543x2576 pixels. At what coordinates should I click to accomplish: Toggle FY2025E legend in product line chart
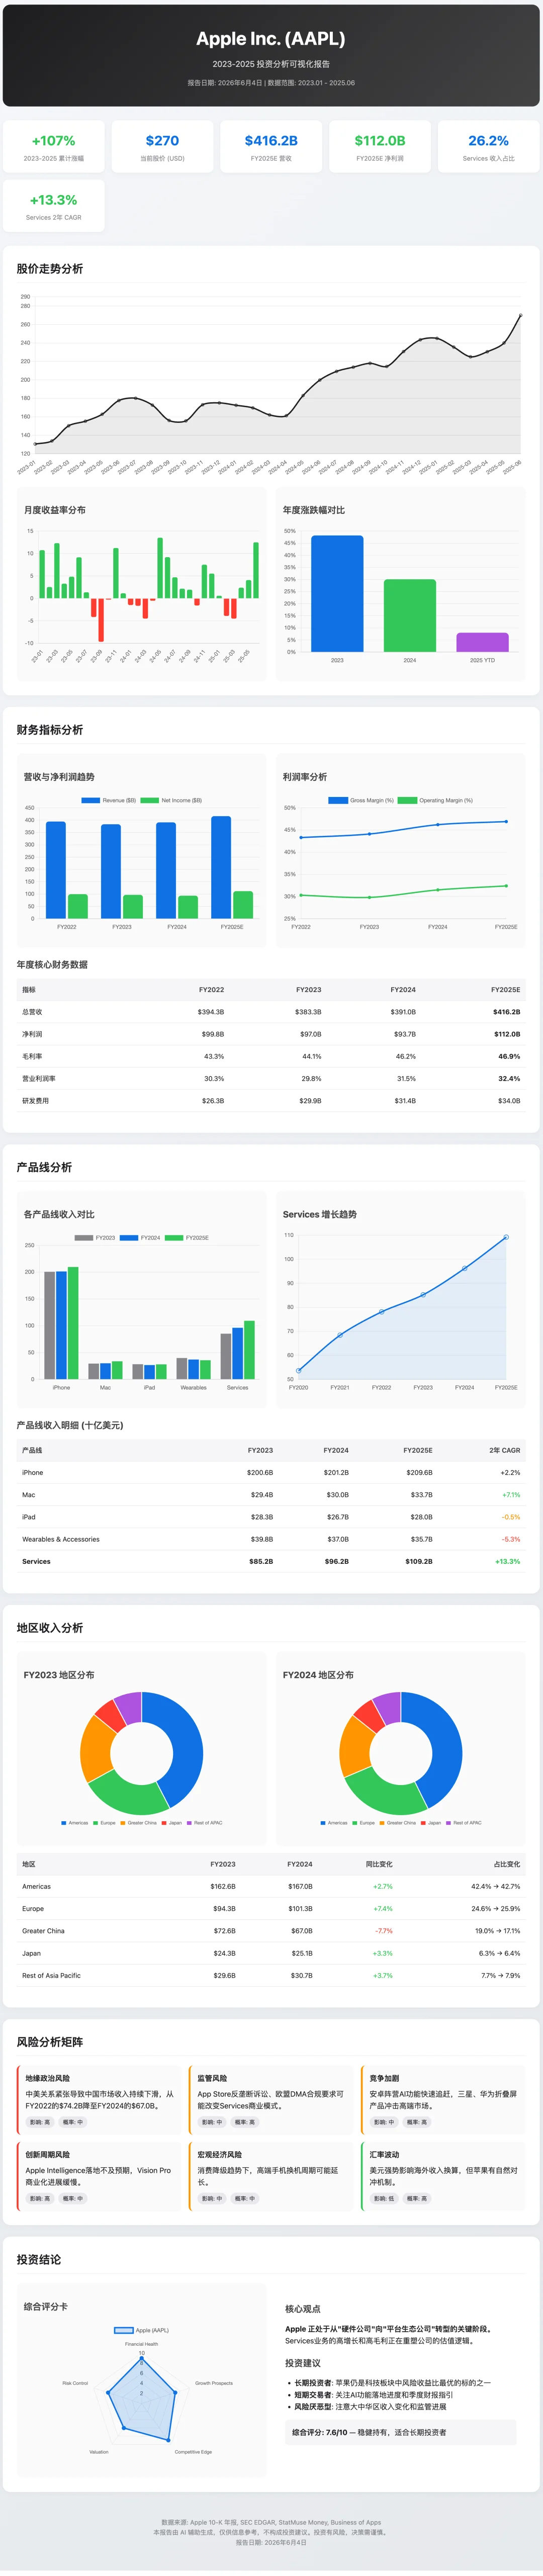point(187,1238)
